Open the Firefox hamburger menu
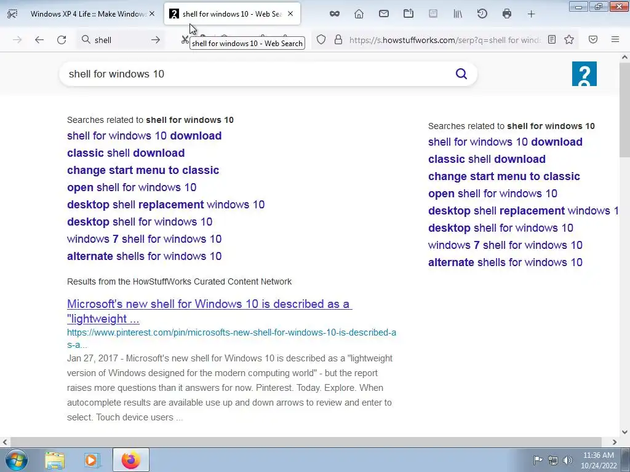Viewport: 630px width, 472px height. point(615,40)
